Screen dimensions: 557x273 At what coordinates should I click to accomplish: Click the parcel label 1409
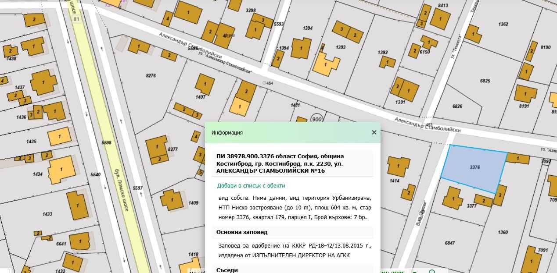194,203
